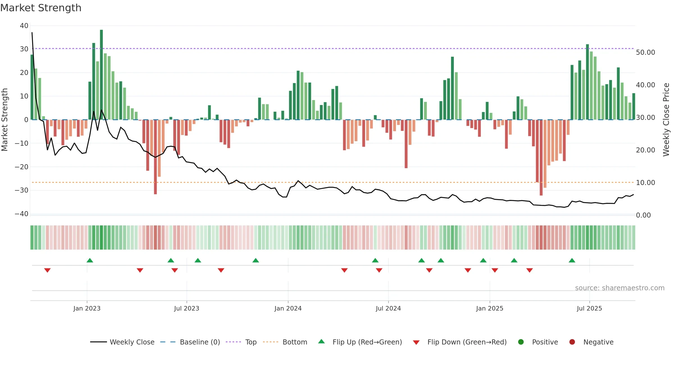Viewport: 674px width, 379px height.
Task: Click the Jan 2023 x-axis label
Action: pyautogui.click(x=87, y=308)
